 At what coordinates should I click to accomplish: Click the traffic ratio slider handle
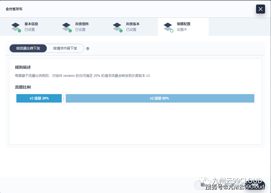point(64,98)
